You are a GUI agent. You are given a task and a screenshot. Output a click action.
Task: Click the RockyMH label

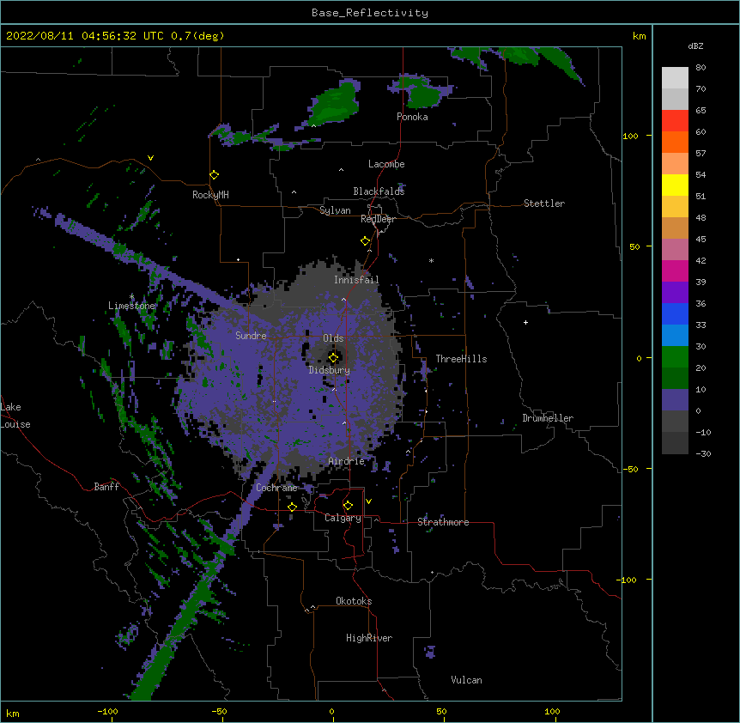(210, 195)
